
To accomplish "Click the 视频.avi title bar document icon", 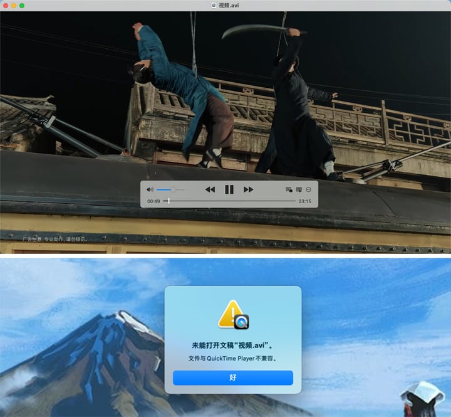I will [214, 5].
